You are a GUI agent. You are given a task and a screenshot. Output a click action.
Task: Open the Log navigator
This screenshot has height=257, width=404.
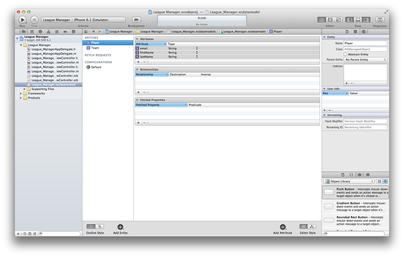(74, 32)
